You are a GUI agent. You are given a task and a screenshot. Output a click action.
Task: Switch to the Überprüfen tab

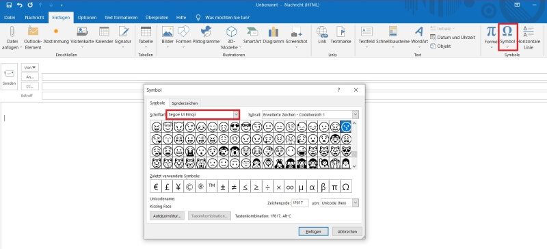[x=157, y=18]
